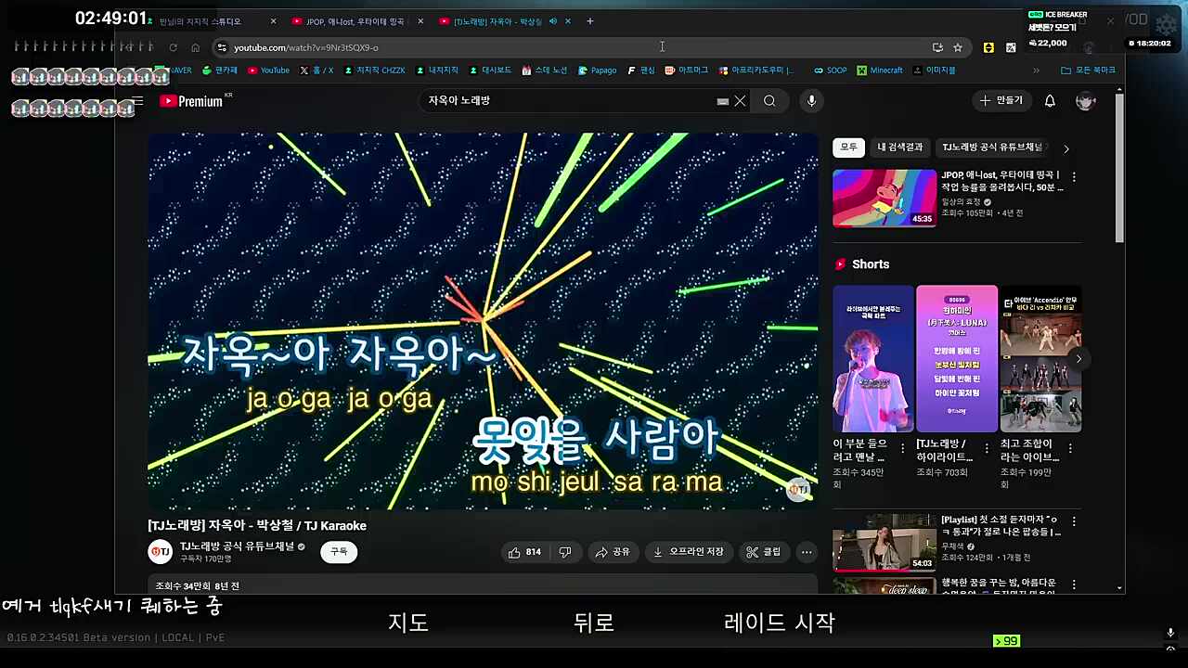This screenshot has width=1188, height=668.
Task: Show next Shorts with right chevron
Action: (x=1078, y=358)
